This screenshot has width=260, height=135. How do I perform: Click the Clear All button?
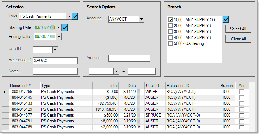point(238,39)
